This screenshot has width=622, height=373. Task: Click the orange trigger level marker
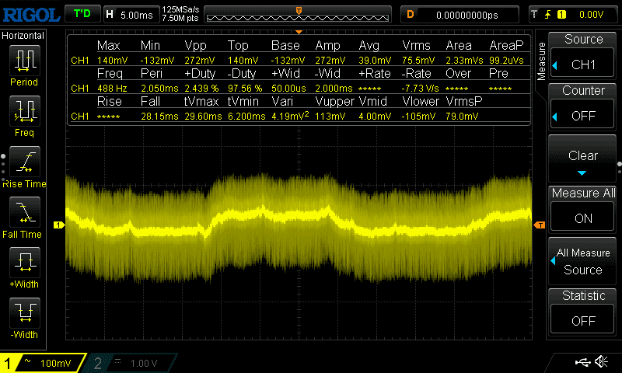pyautogui.click(x=540, y=225)
